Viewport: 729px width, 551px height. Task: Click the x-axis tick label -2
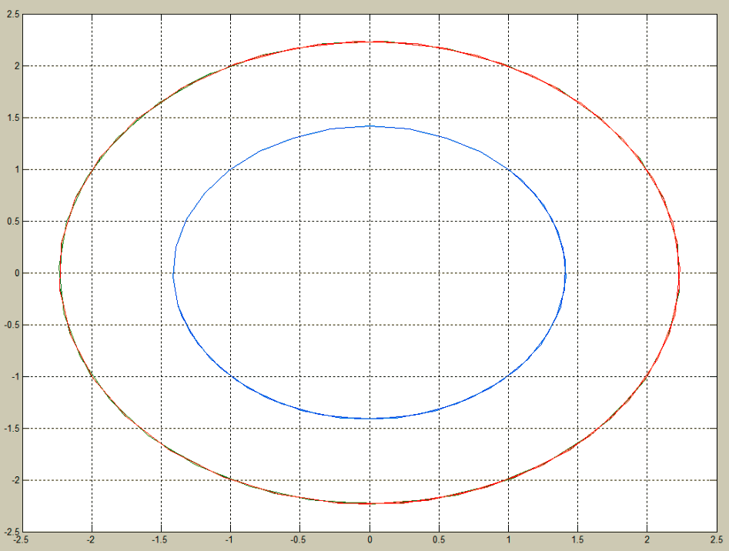click(x=91, y=540)
